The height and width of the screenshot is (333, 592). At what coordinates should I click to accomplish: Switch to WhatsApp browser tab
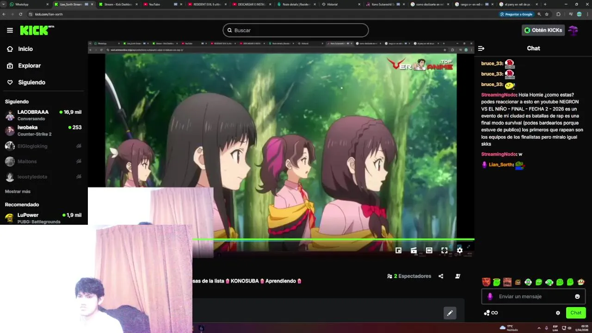29,4
